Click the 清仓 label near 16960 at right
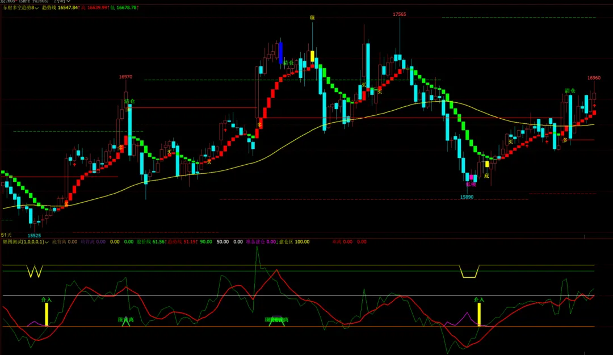613x355 pixels. [570, 91]
